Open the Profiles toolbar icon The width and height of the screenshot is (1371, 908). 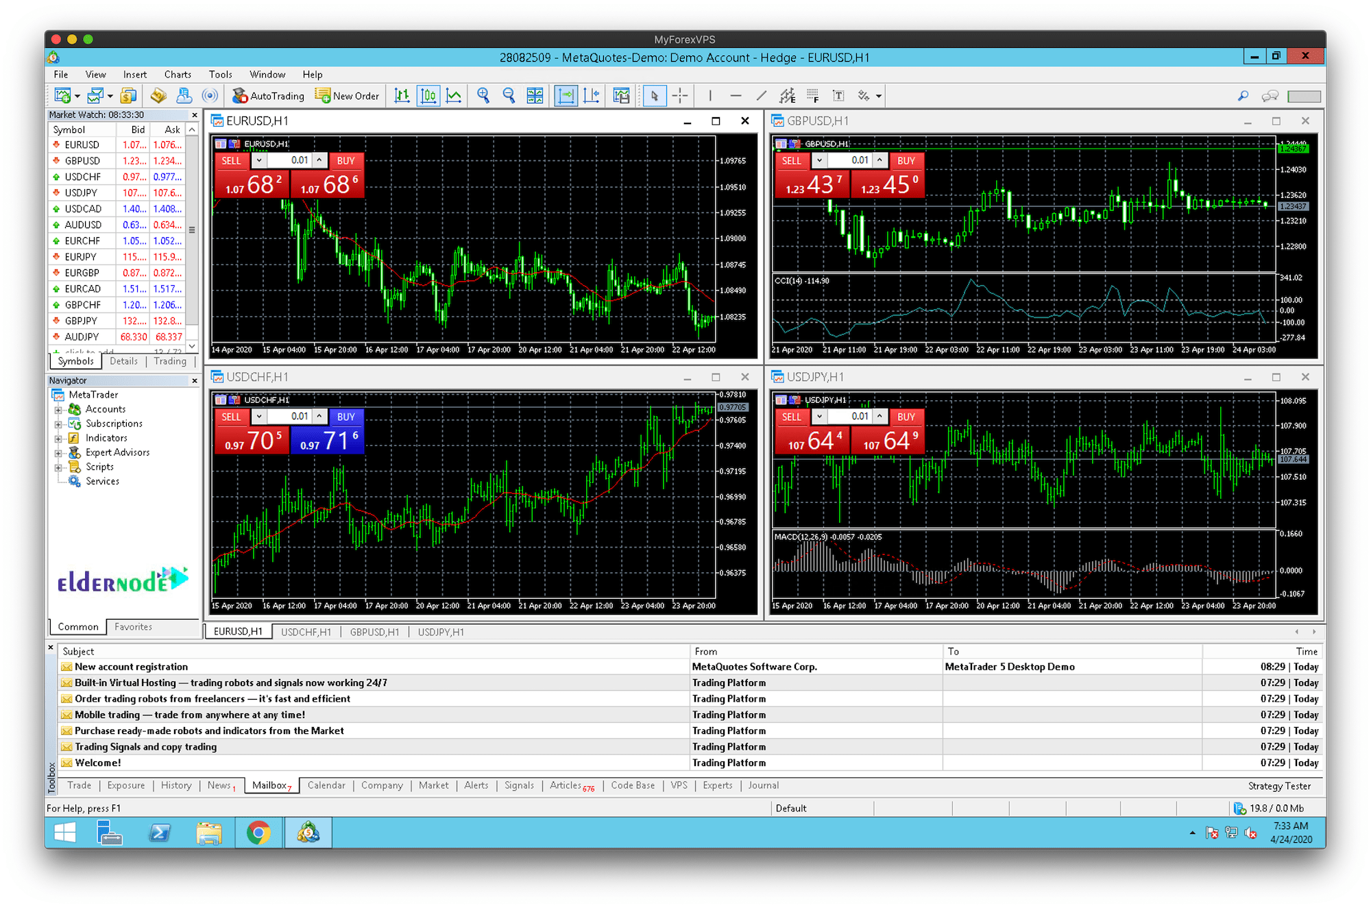click(95, 96)
